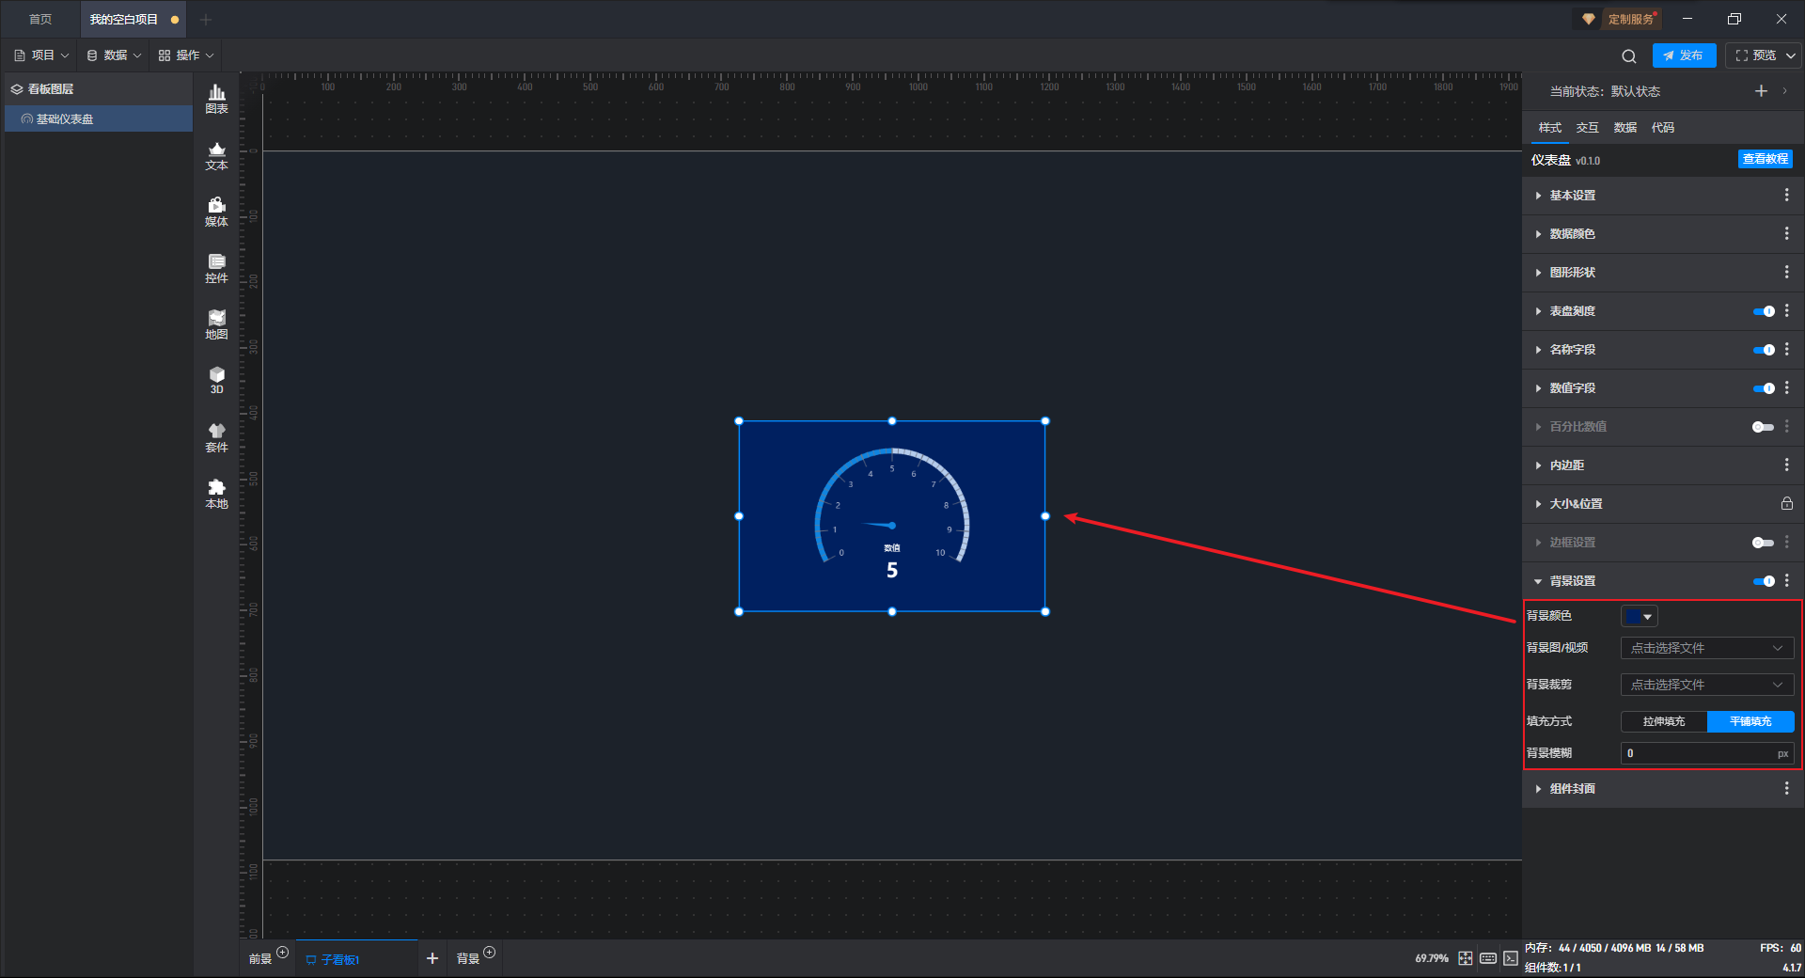This screenshot has width=1805, height=978.
Task: Open the 图表 chart components panel
Action: pos(216,99)
